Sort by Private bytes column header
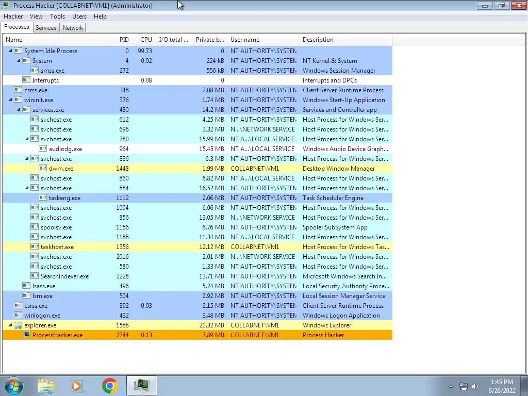The width and height of the screenshot is (528, 396). [x=209, y=39]
